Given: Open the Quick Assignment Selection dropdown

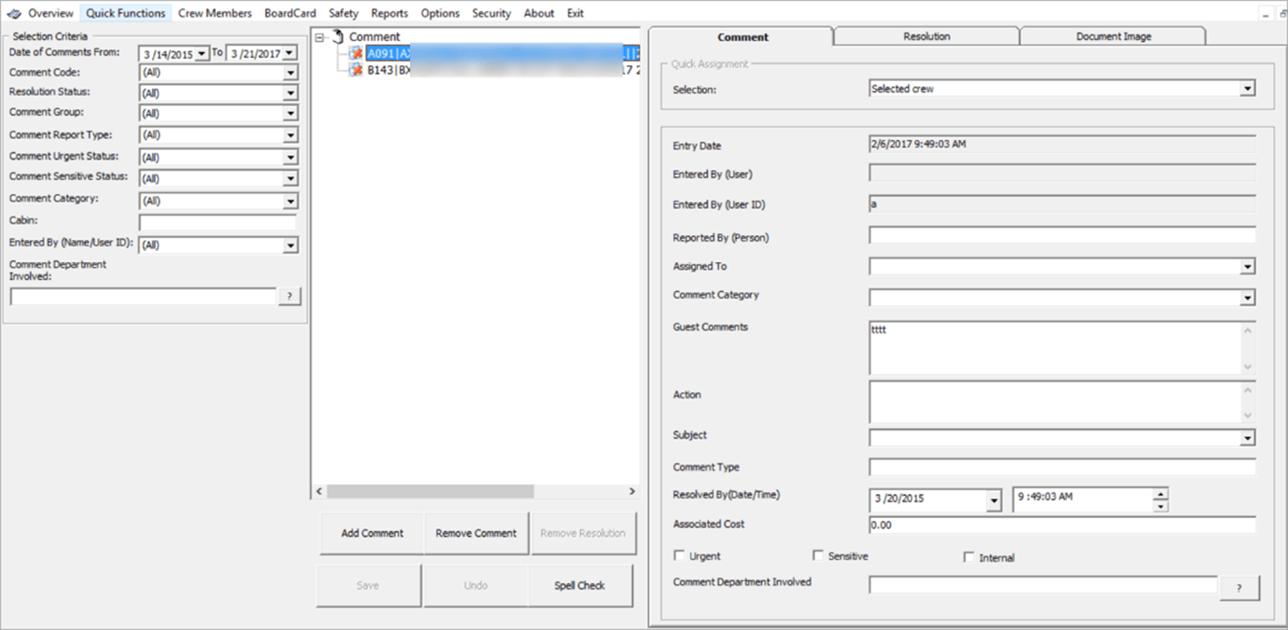Looking at the screenshot, I should (x=1247, y=88).
